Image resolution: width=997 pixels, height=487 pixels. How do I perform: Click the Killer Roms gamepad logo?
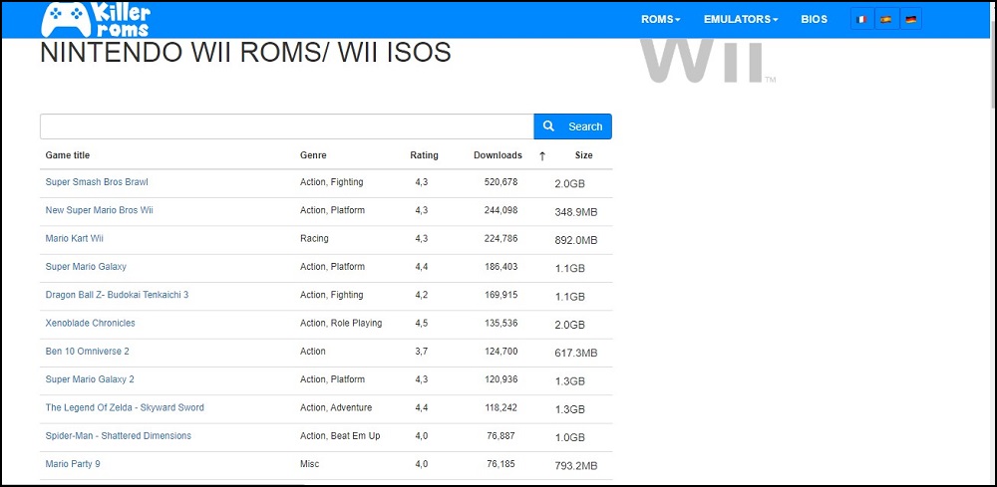96,19
